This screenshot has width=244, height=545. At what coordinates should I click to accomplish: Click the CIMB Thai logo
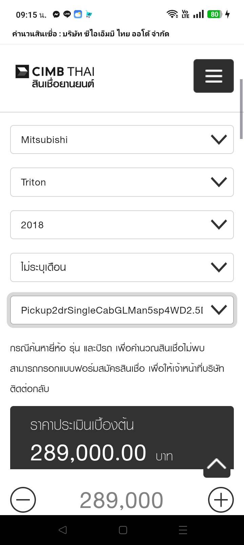pos(55,76)
